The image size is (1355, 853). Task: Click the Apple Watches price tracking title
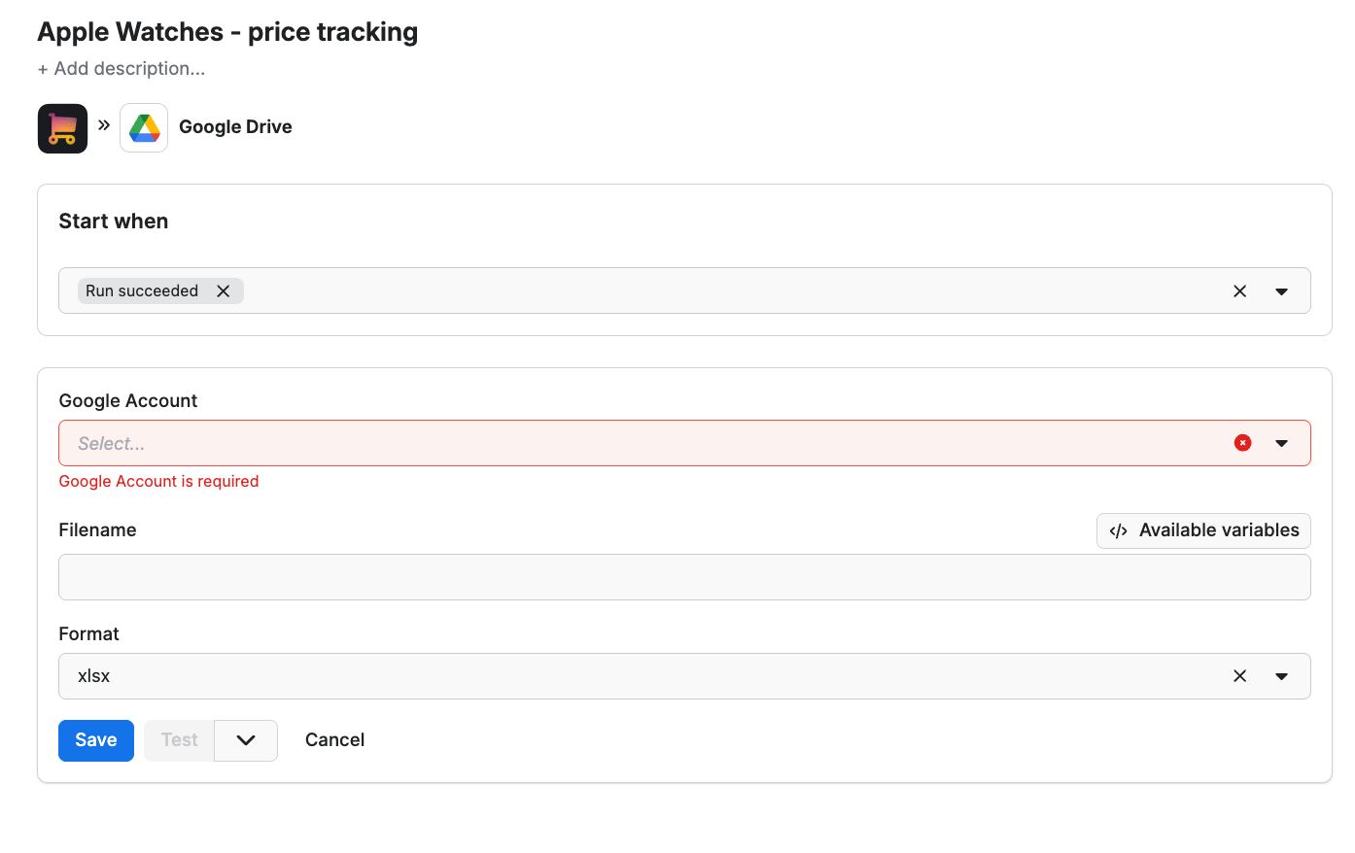226,31
